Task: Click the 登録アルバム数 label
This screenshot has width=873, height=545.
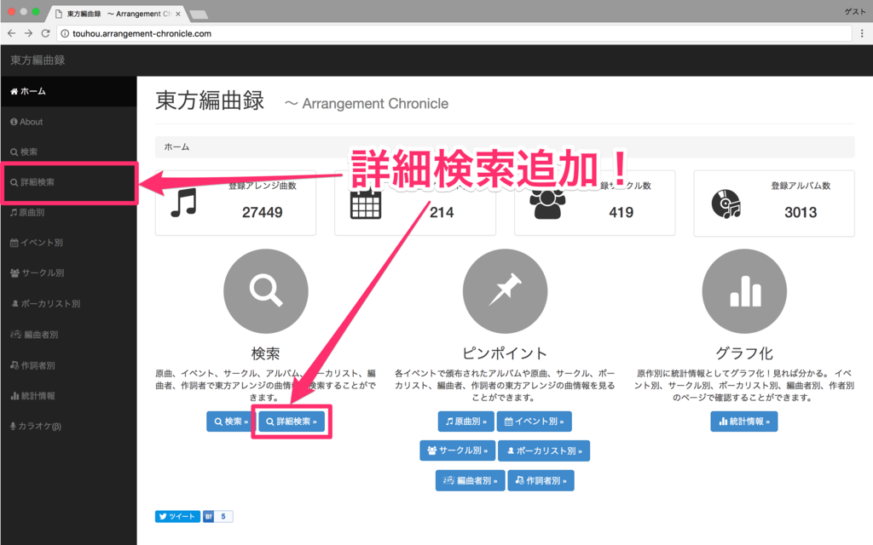Action: 801,186
